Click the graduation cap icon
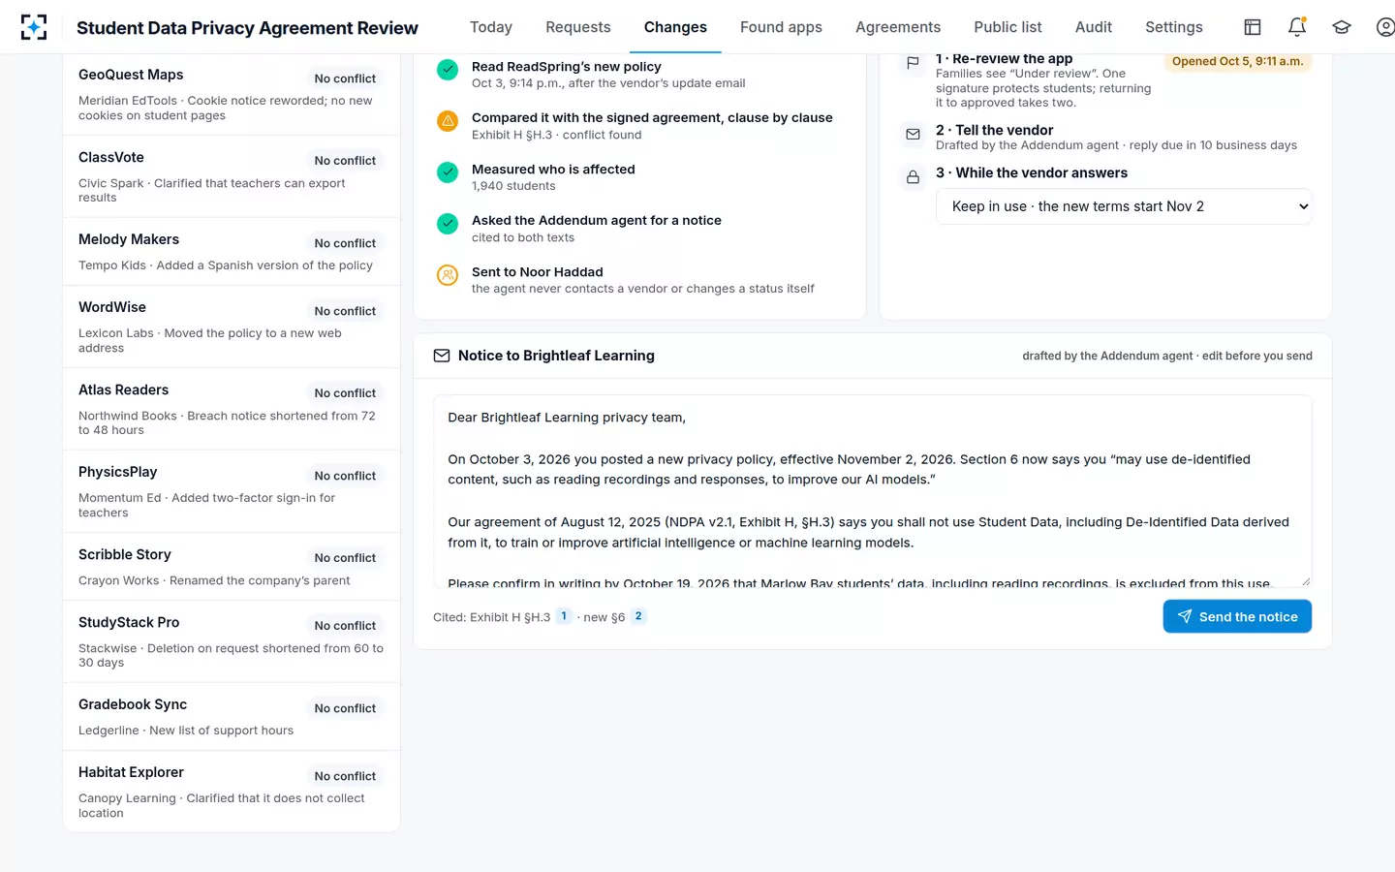1395x872 pixels. click(x=1342, y=27)
